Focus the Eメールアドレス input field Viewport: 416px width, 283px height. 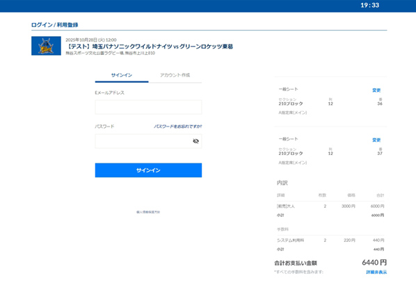(x=148, y=107)
